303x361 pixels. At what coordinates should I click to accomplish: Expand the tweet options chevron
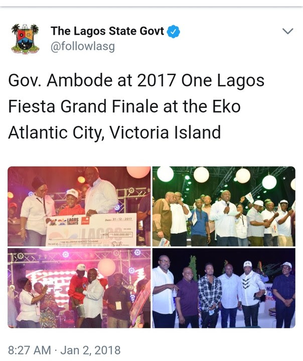coord(287,31)
